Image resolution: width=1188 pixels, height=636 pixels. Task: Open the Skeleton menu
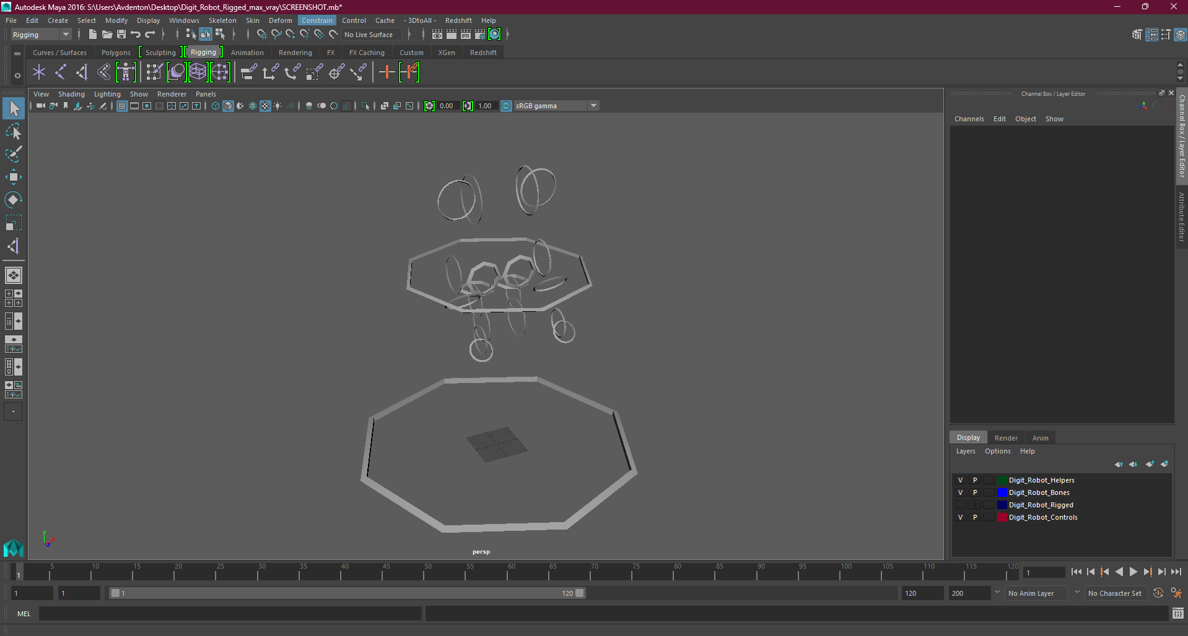pyautogui.click(x=222, y=20)
